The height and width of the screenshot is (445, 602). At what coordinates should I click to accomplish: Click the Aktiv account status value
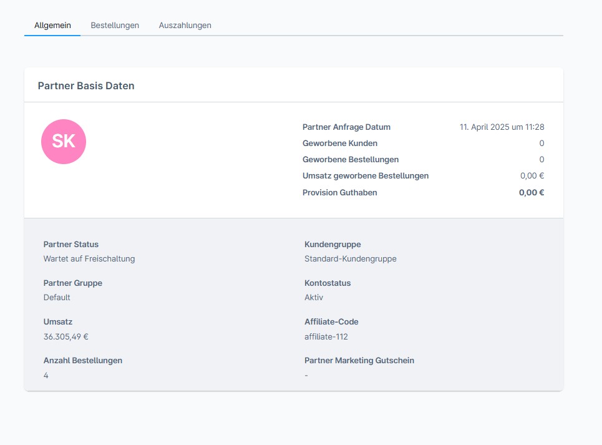point(314,297)
